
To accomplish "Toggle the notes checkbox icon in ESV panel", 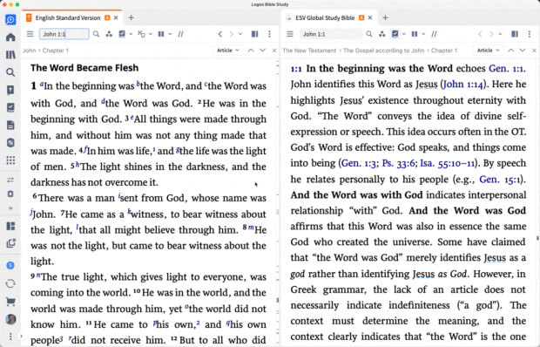I will click(x=122, y=34).
